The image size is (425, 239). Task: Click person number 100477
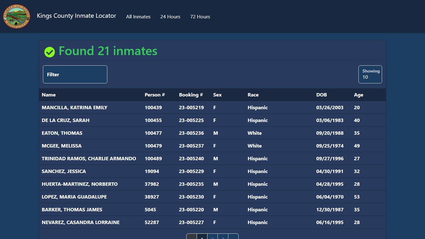(153, 133)
